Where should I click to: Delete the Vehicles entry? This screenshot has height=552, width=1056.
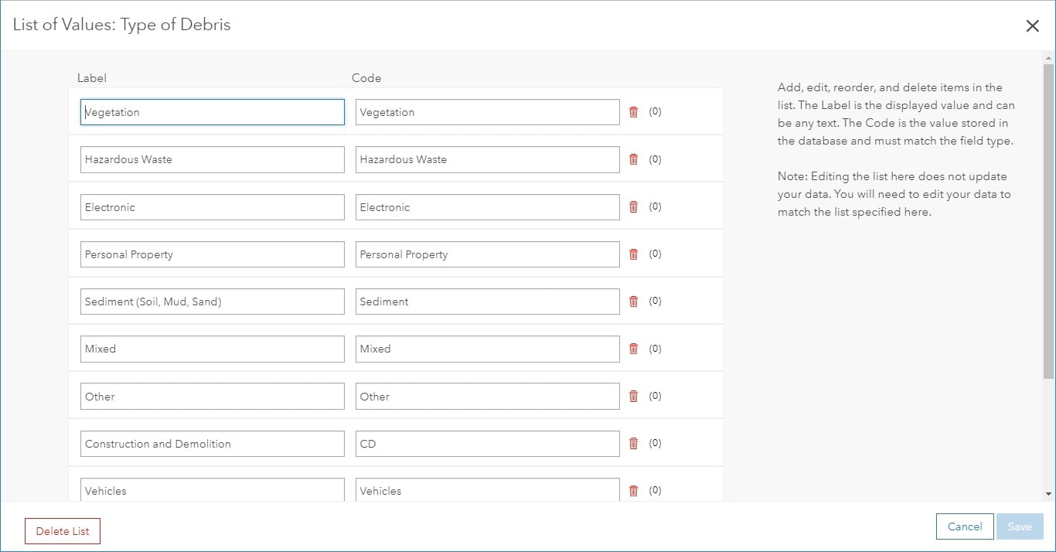coord(633,490)
